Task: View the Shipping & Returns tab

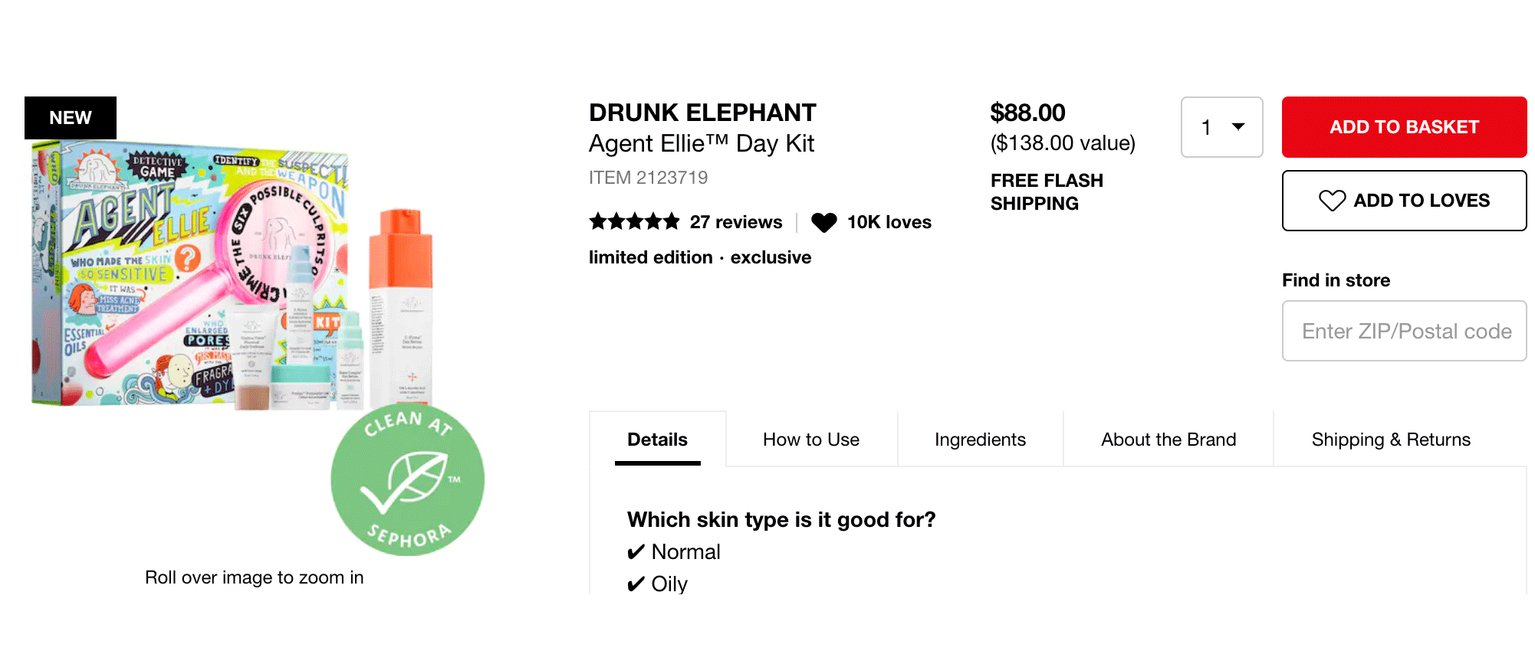Action: point(1391,440)
